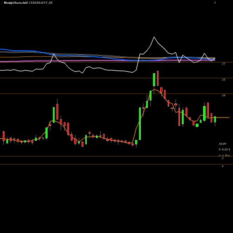Select the 5 price axis label

[x=223, y=158]
